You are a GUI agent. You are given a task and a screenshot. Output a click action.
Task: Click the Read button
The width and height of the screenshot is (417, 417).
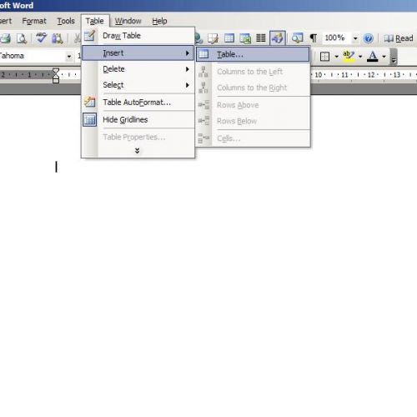(399, 38)
